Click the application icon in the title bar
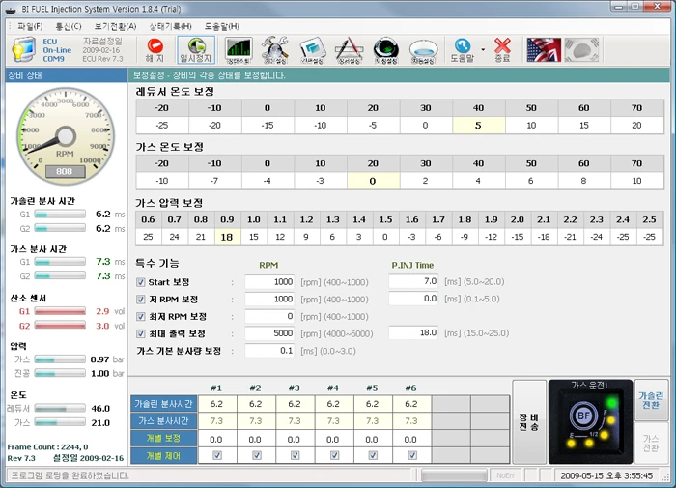This screenshot has height=488, width=676. [x=10, y=10]
